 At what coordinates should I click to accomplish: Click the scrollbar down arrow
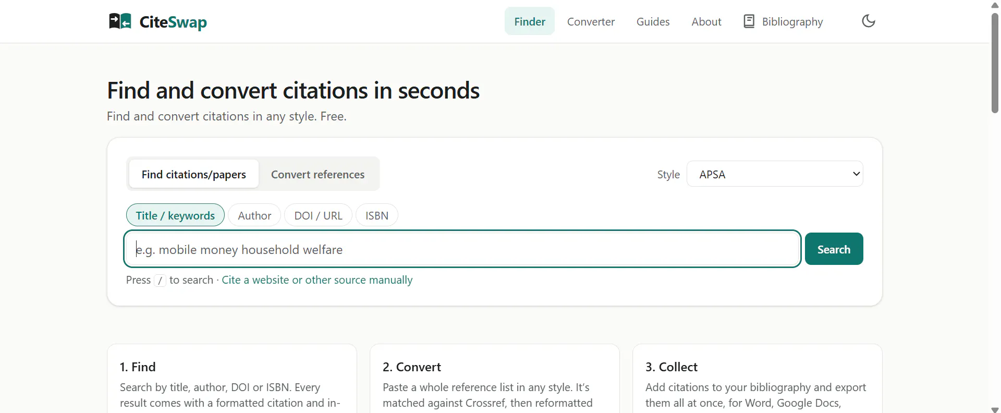995,409
